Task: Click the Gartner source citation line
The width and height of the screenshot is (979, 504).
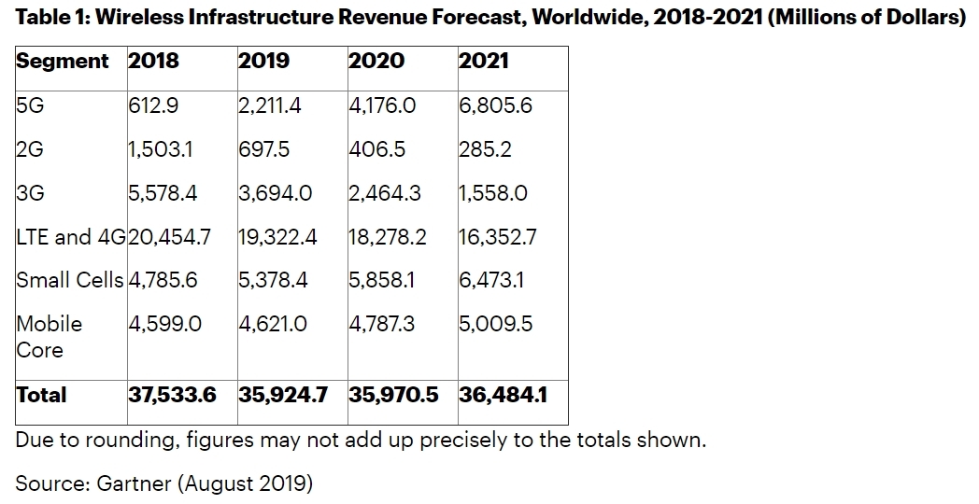Action: pos(164,483)
